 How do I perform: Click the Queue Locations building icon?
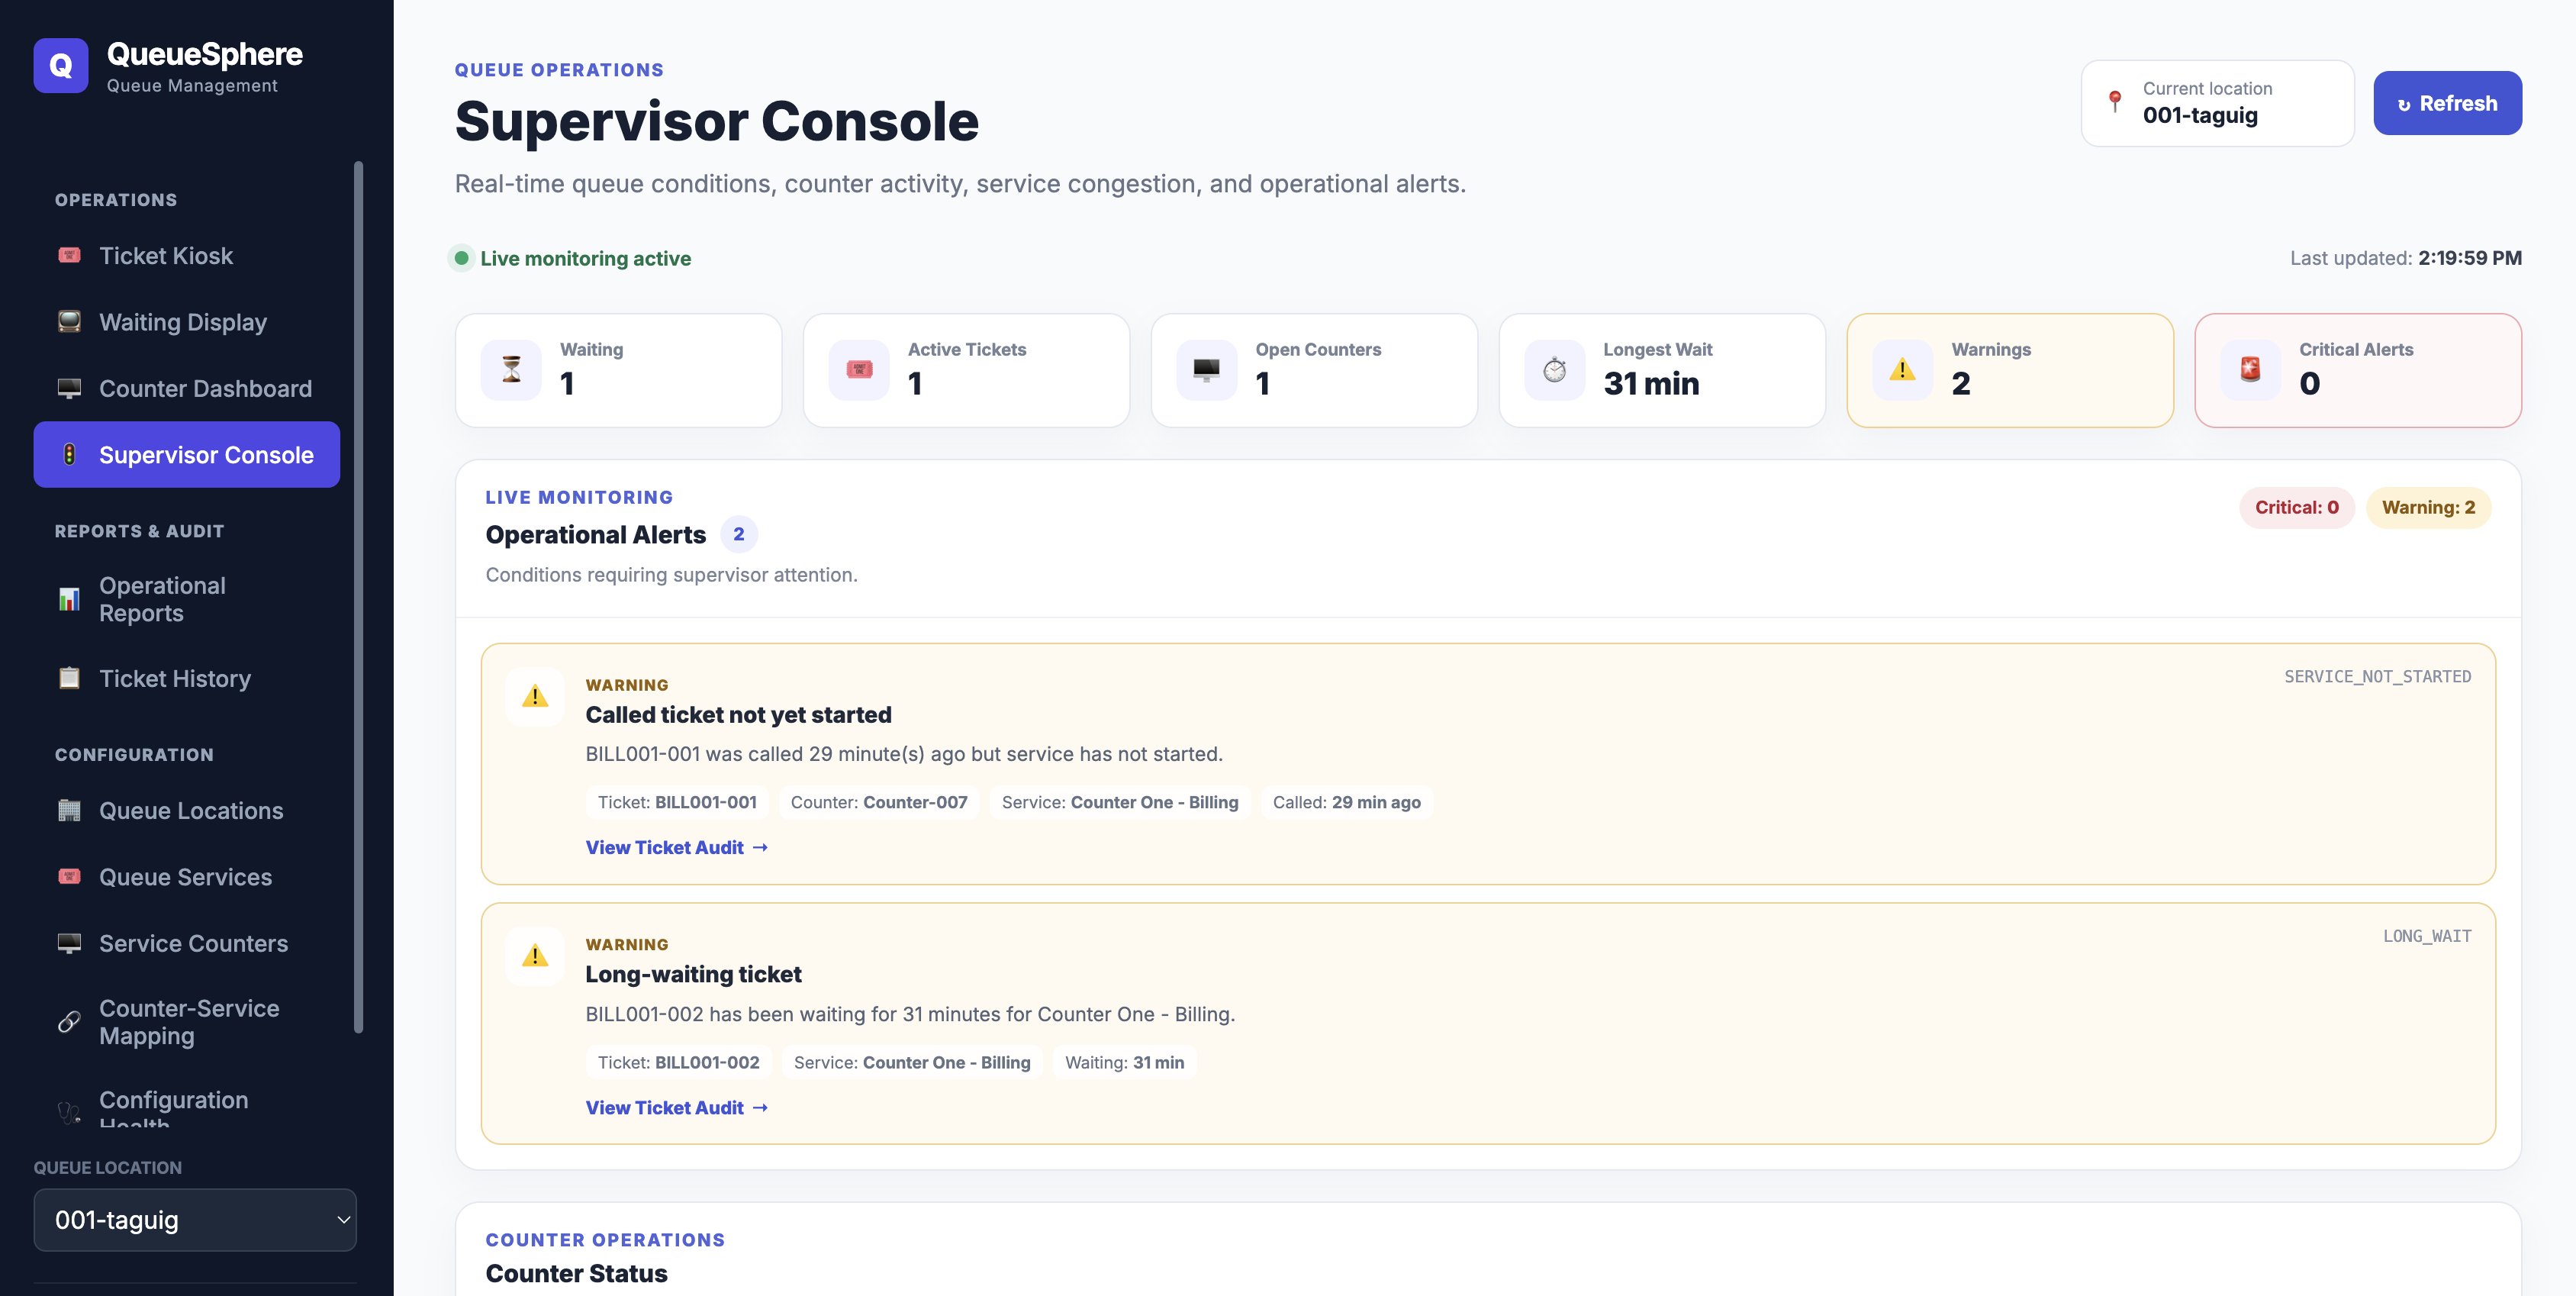tap(69, 810)
